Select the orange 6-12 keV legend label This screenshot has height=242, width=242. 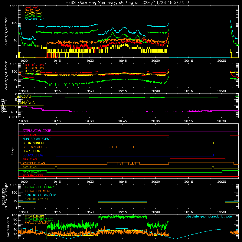point(32,10)
